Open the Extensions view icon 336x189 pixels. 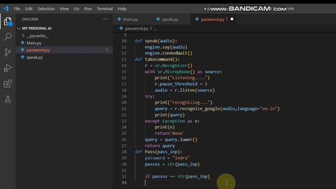8,84
